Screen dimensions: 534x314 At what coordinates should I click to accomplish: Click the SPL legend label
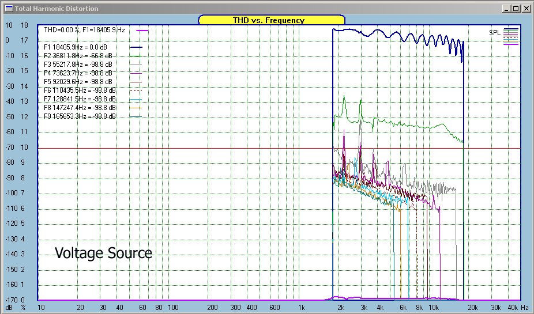pos(494,33)
